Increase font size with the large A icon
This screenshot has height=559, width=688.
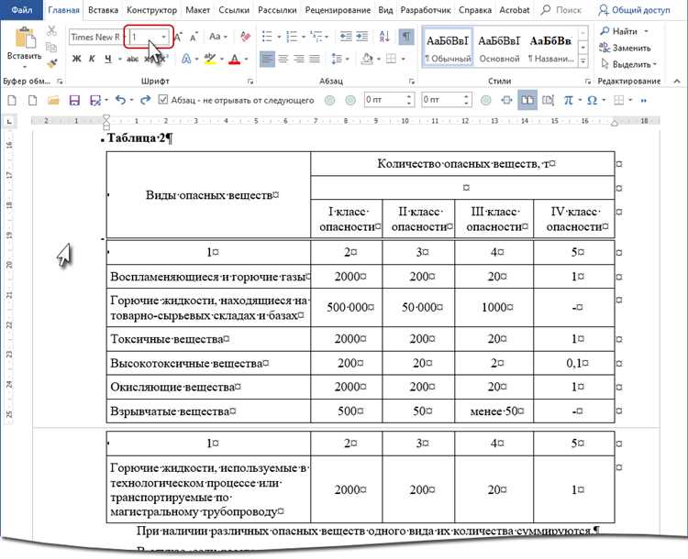pyautogui.click(x=178, y=37)
